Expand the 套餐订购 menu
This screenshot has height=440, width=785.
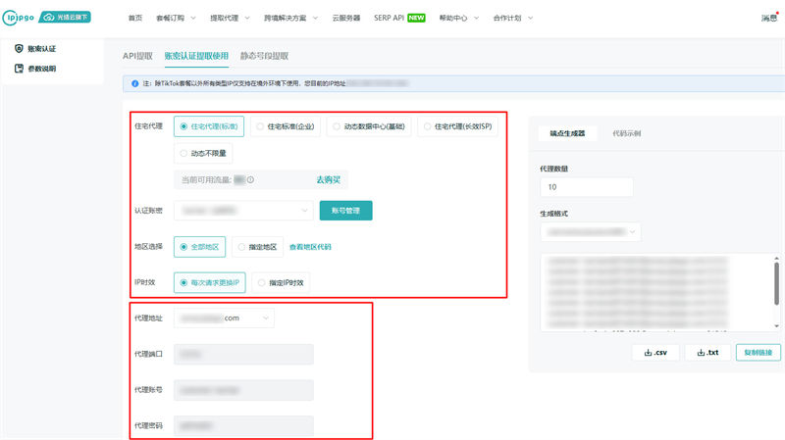[x=176, y=18]
